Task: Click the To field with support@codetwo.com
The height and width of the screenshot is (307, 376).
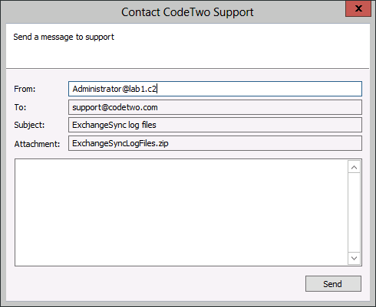Action: [x=215, y=107]
